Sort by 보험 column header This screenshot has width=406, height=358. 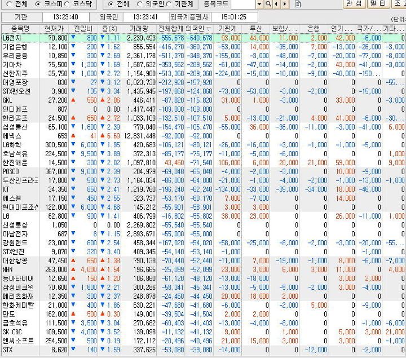tap(284, 29)
